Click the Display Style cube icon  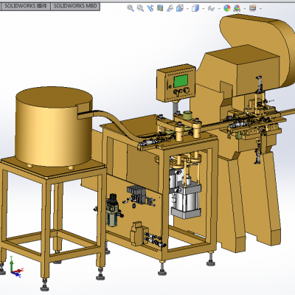click(x=195, y=8)
